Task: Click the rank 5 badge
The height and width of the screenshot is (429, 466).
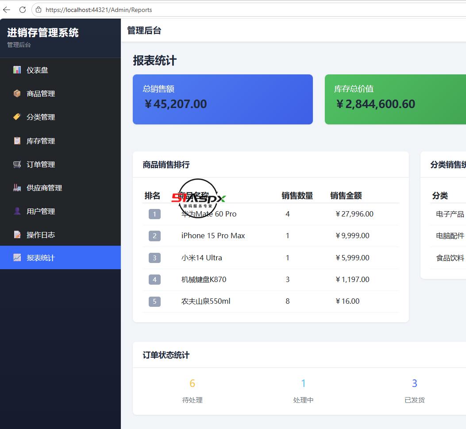Action: (154, 301)
